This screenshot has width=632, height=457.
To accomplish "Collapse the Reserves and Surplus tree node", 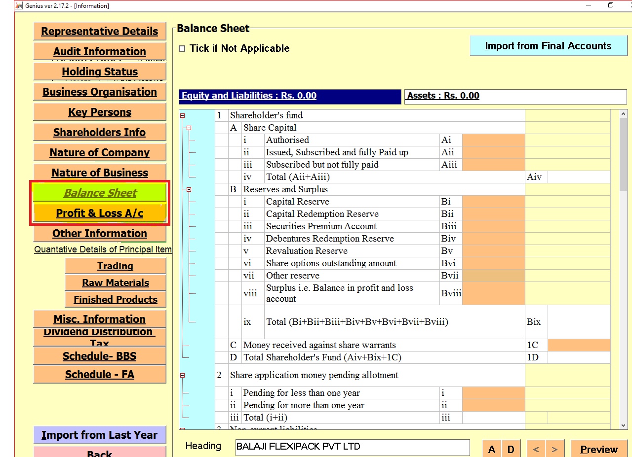I will (189, 190).
